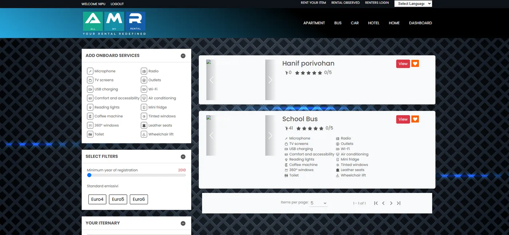View the Hanif porivohan listing
The image size is (509, 235).
tap(403, 64)
